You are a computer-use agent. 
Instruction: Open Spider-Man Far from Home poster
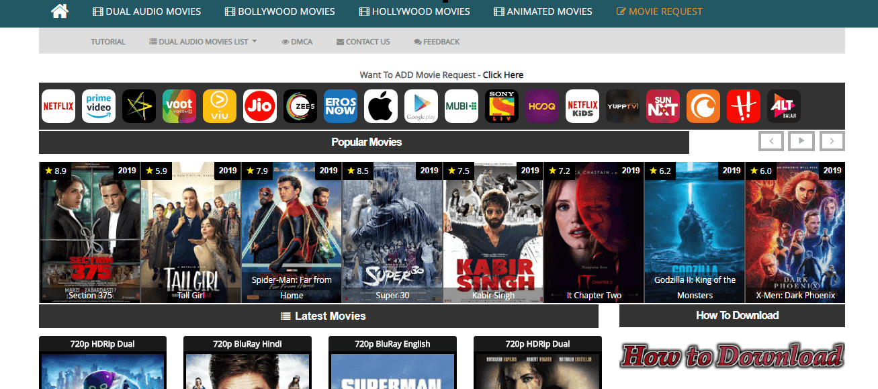[x=292, y=232]
